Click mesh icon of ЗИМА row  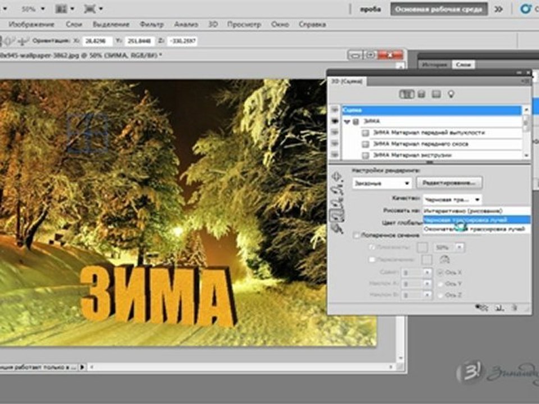click(357, 121)
